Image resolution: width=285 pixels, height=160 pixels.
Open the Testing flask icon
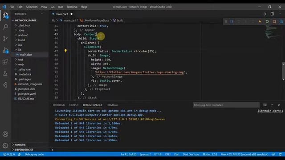[5, 73]
